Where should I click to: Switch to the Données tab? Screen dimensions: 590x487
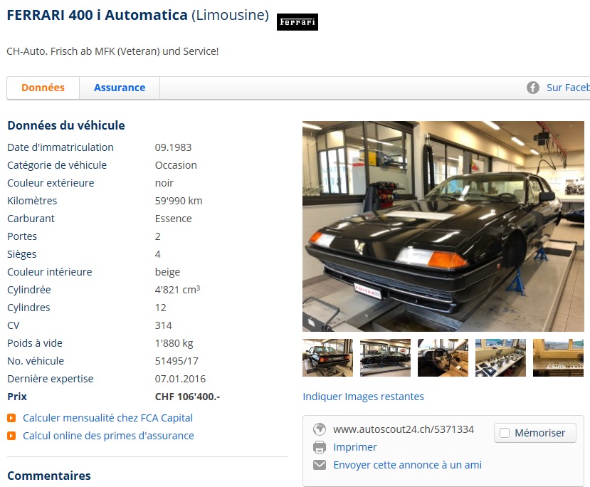point(43,88)
